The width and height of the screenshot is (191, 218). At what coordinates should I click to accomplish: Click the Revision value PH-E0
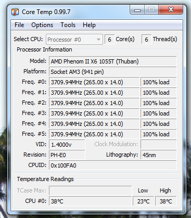point(67,155)
